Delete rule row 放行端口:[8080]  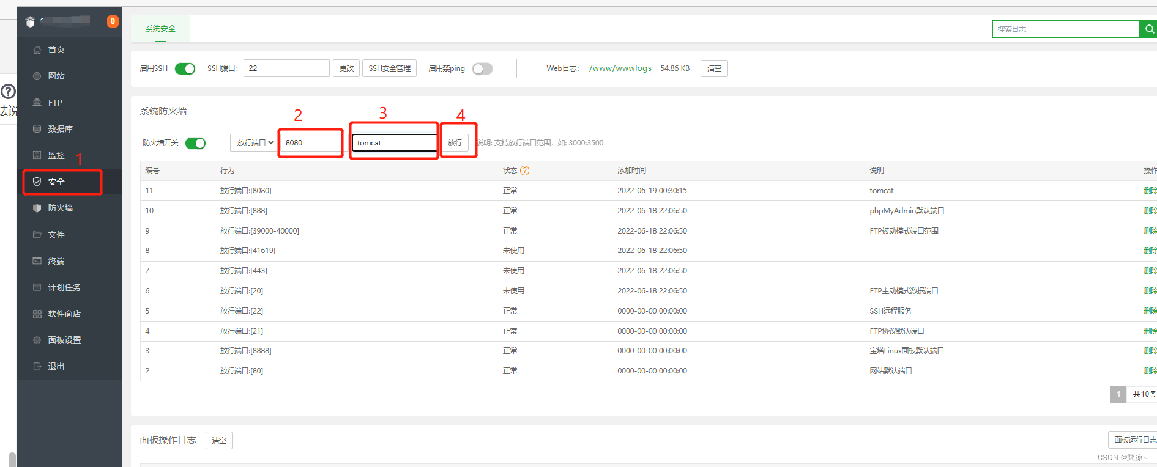1150,191
